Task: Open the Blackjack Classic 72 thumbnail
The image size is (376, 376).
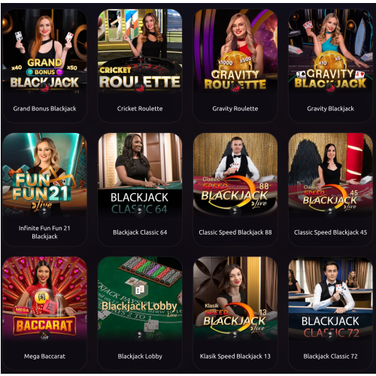Action: (x=330, y=299)
